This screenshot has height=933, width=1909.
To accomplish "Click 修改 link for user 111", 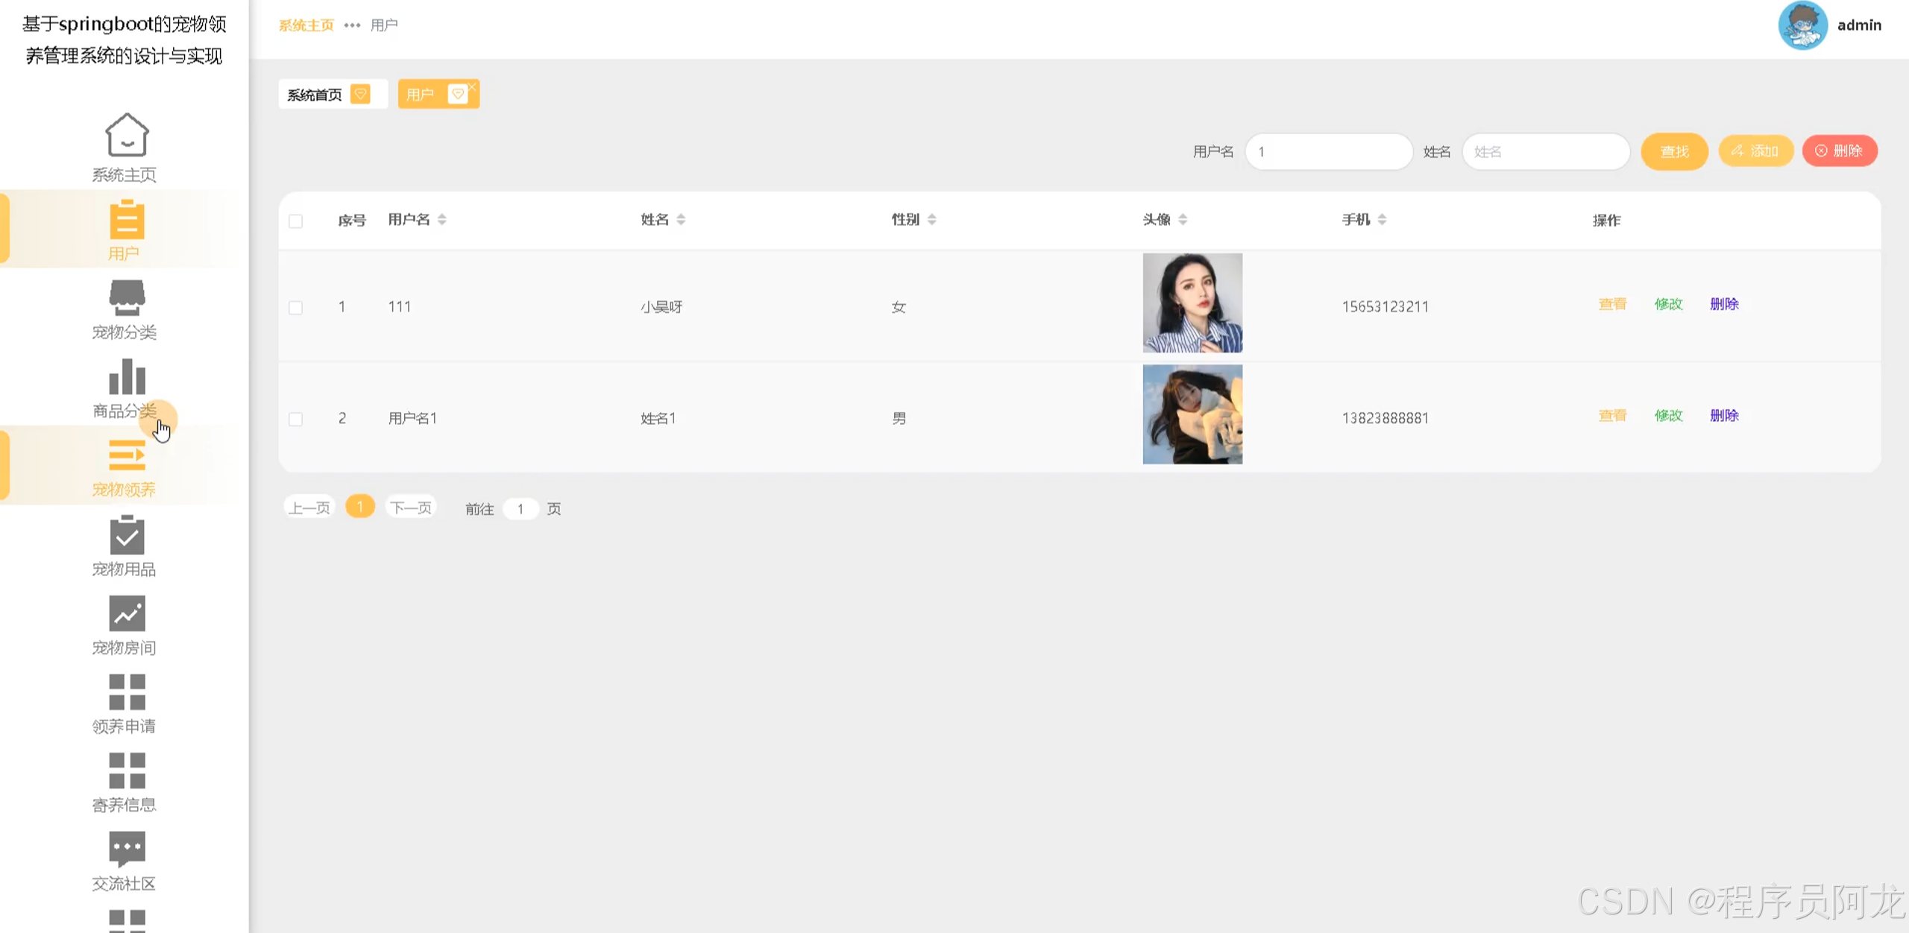I will (1668, 304).
